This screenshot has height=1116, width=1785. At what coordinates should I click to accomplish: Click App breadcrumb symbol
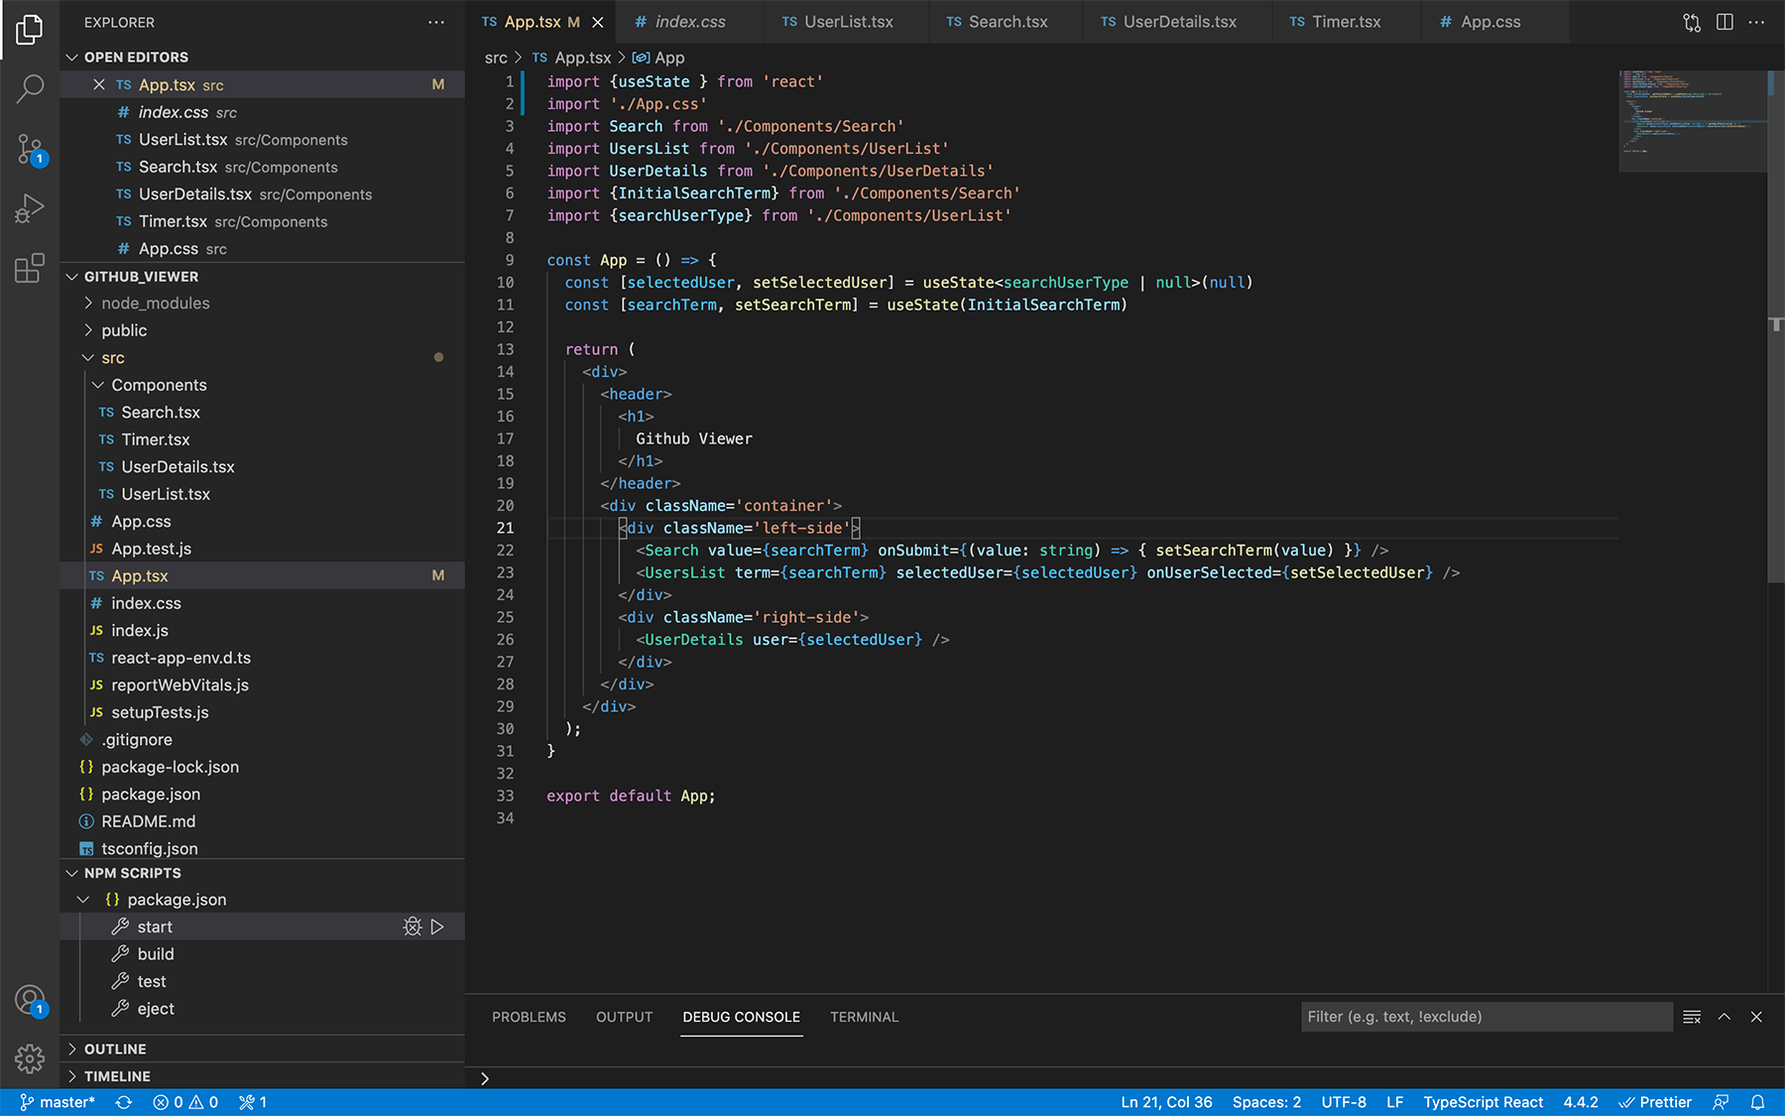coord(658,58)
